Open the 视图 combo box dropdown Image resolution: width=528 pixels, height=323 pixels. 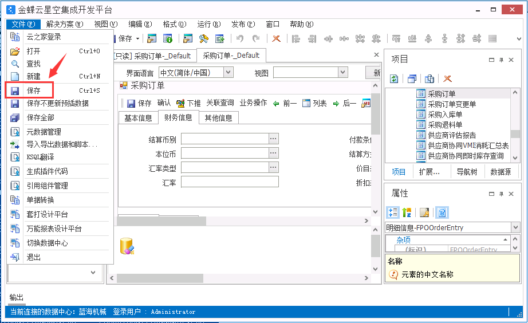click(343, 72)
